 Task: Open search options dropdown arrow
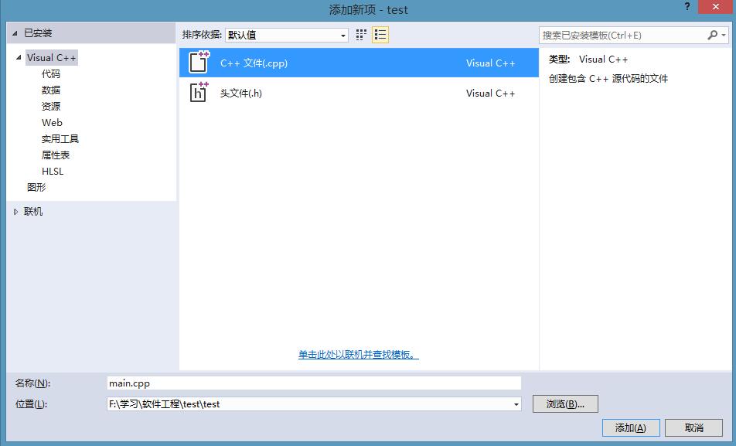(724, 36)
